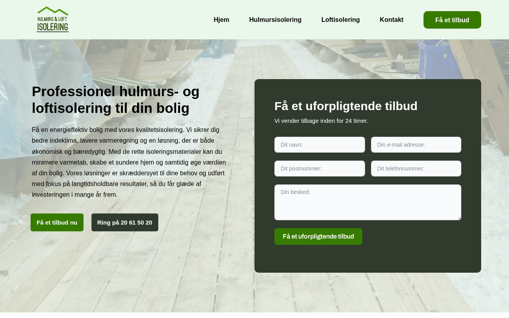The height and width of the screenshot is (318, 509).
Task: Select the Dit postnummer field
Action: (320, 169)
